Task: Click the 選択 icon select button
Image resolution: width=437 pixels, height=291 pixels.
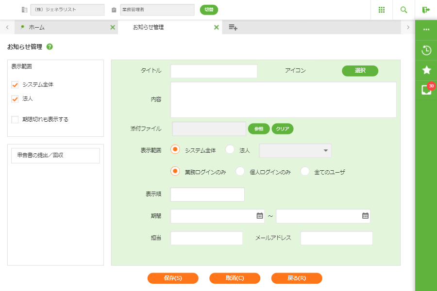Action: click(x=360, y=71)
